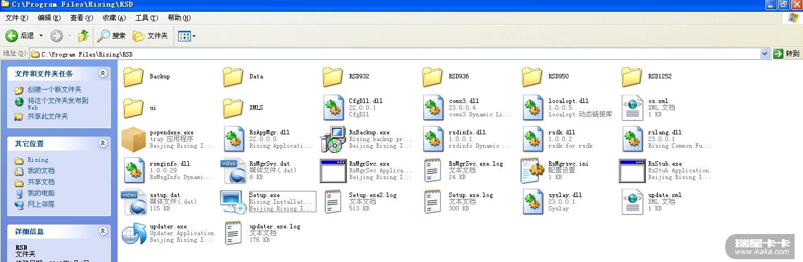This screenshot has width=803, height=262.
Task: Select the updater.exe globe icon
Action: (133, 233)
